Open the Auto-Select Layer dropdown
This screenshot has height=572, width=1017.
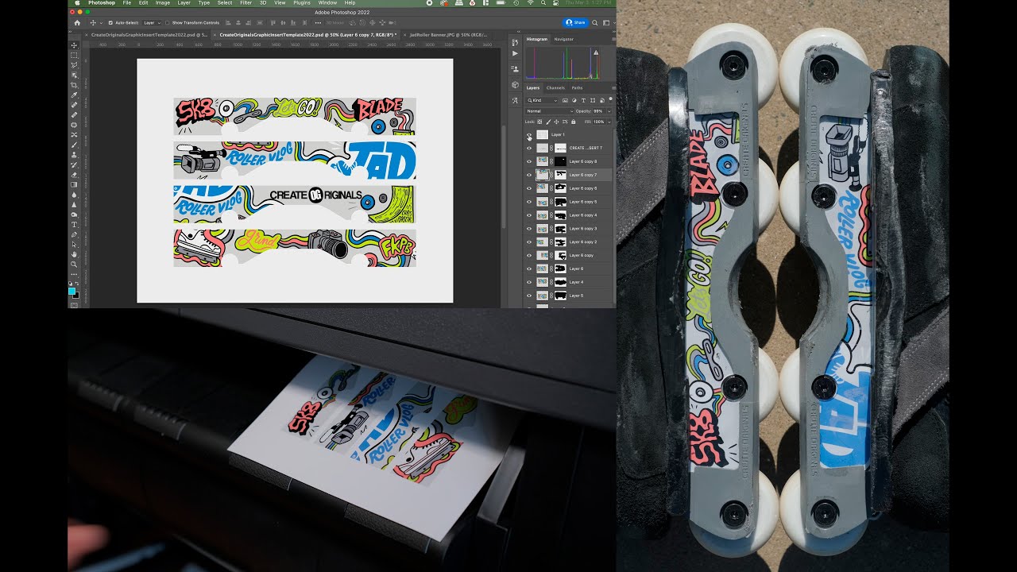point(152,22)
